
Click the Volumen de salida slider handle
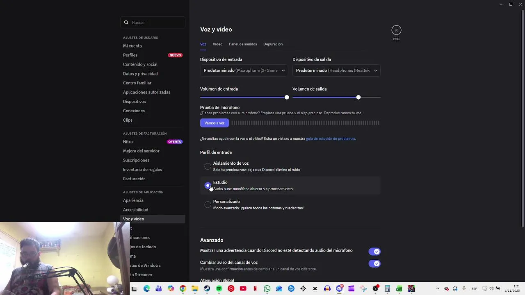coord(358,97)
